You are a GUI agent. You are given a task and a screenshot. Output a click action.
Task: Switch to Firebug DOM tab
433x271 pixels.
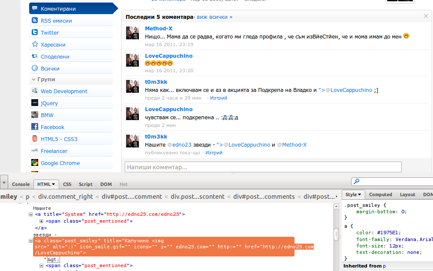[106, 184]
